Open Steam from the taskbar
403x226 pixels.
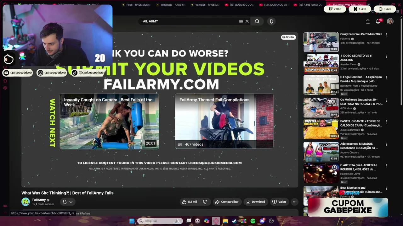(x=234, y=221)
